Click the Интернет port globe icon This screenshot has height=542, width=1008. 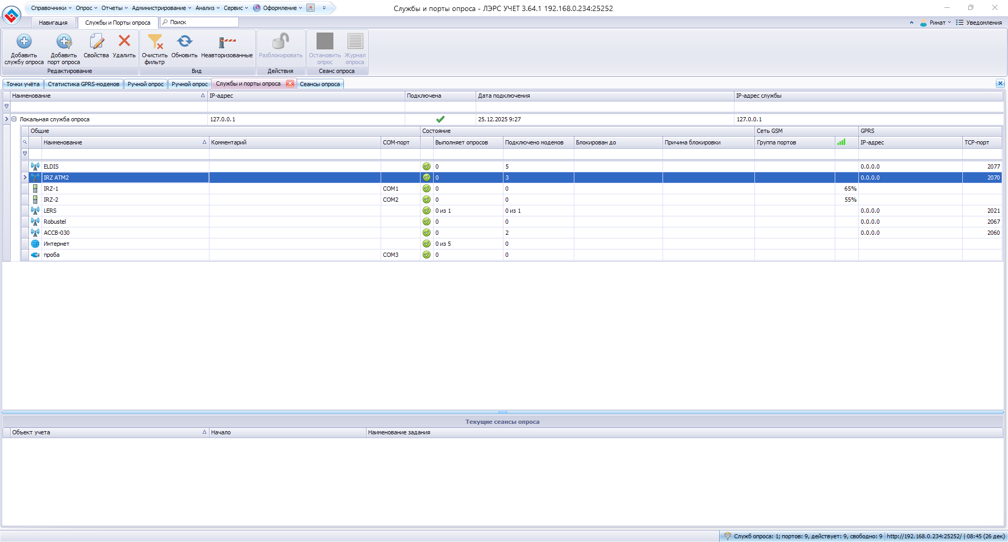(35, 244)
